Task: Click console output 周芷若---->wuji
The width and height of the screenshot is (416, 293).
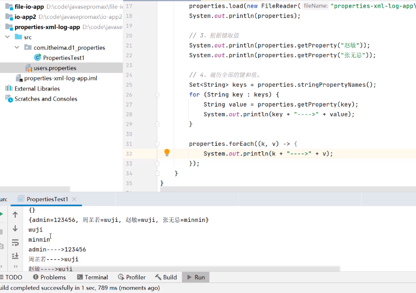Action: click(53, 259)
